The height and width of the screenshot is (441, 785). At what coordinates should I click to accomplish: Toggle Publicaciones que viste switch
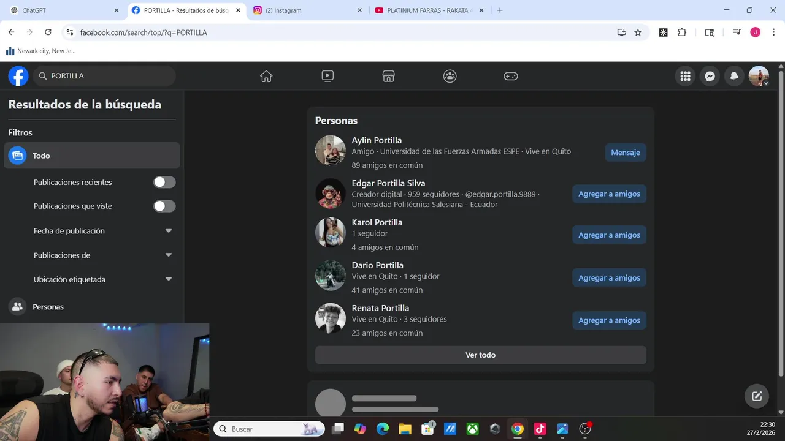click(164, 206)
